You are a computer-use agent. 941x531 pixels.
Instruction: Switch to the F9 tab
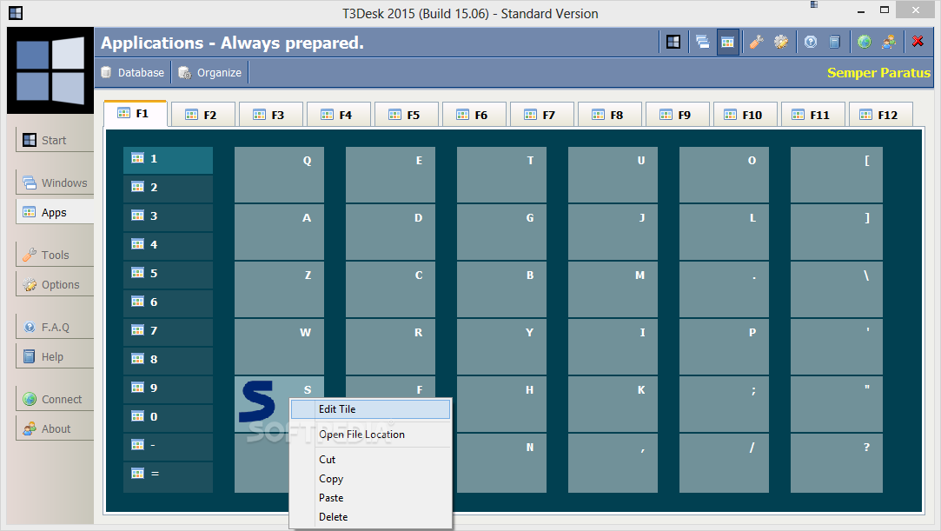point(678,115)
